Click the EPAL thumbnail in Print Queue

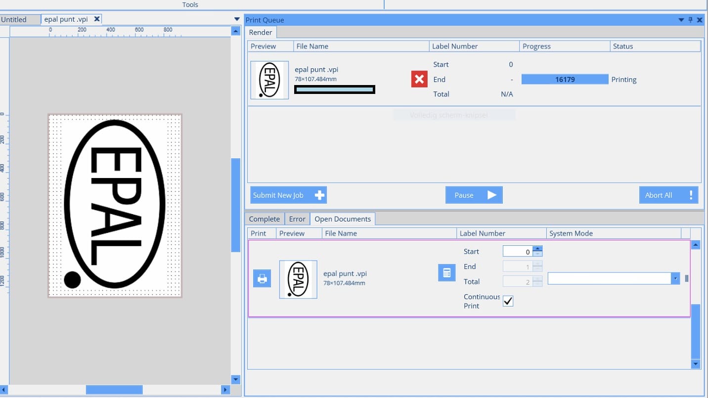click(269, 80)
